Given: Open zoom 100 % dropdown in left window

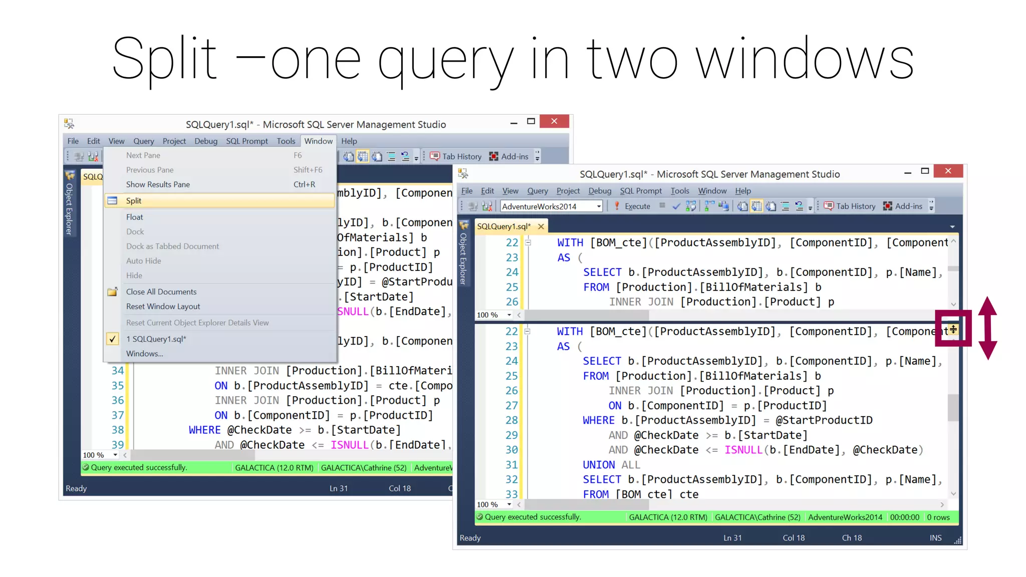Looking at the screenshot, I should click(x=115, y=455).
